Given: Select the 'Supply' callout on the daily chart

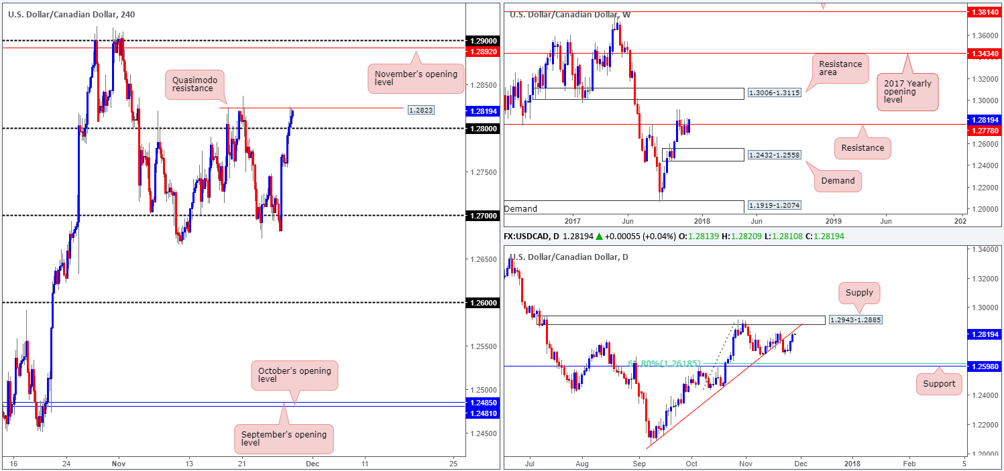Looking at the screenshot, I should 859,293.
